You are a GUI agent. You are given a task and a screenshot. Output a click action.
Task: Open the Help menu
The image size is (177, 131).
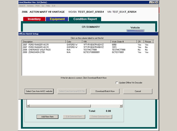(48, 6)
